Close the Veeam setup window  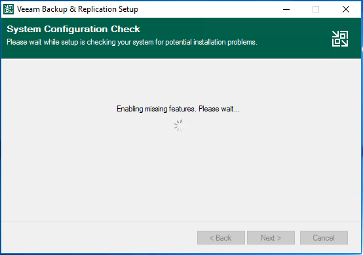[x=346, y=9]
